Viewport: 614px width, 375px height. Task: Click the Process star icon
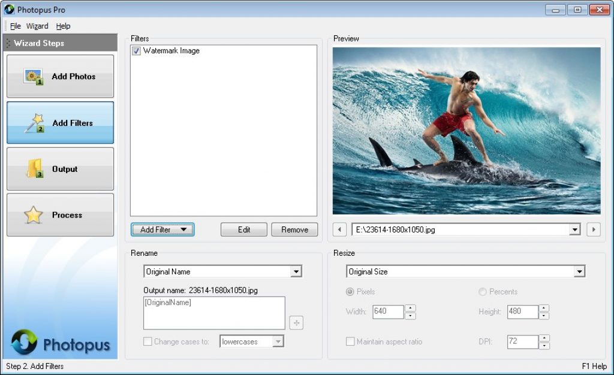coord(33,215)
